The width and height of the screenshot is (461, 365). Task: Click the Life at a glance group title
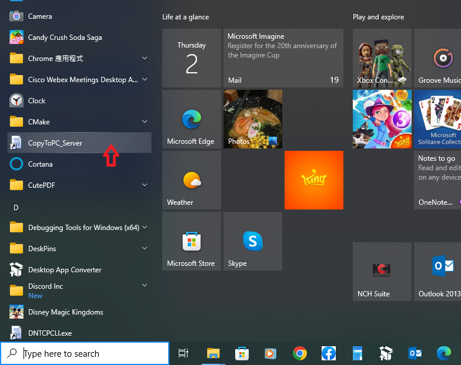pyautogui.click(x=186, y=17)
